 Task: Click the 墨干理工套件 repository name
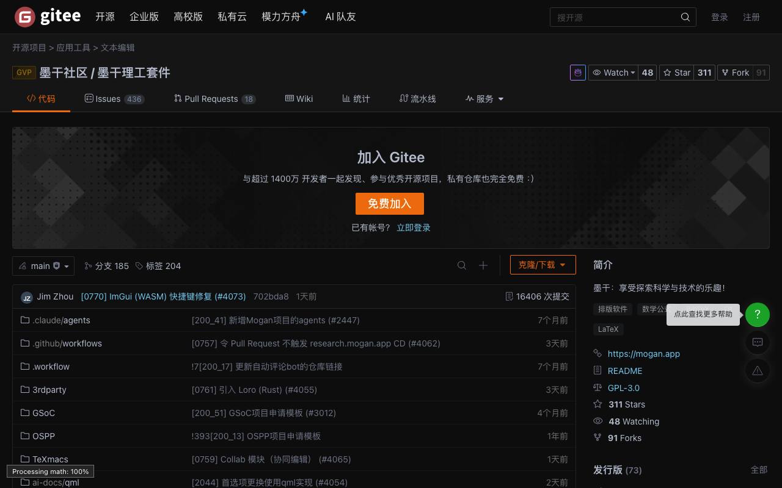[134, 73]
